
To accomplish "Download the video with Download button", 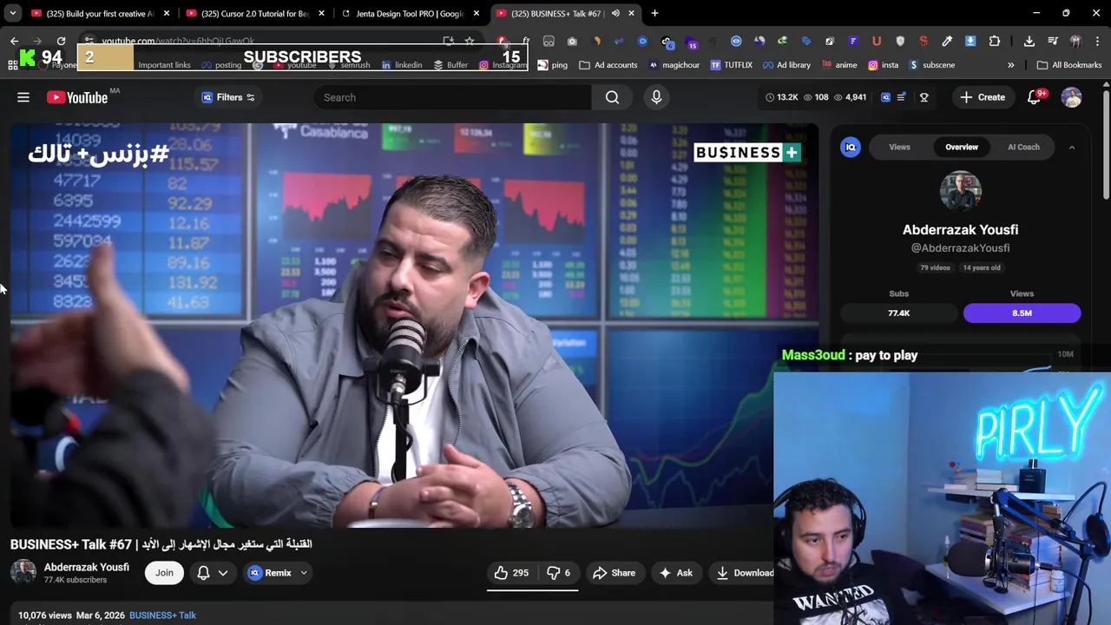I will (x=742, y=573).
